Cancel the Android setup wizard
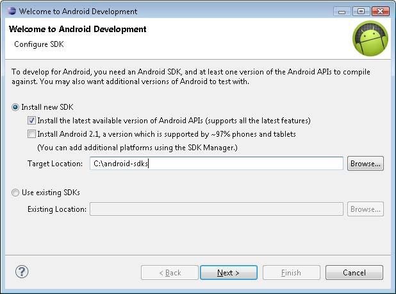 pyautogui.click(x=354, y=272)
